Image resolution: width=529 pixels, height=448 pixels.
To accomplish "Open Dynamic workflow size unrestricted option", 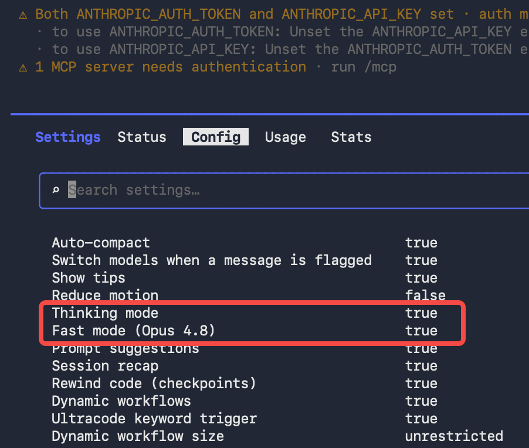I will point(454,436).
